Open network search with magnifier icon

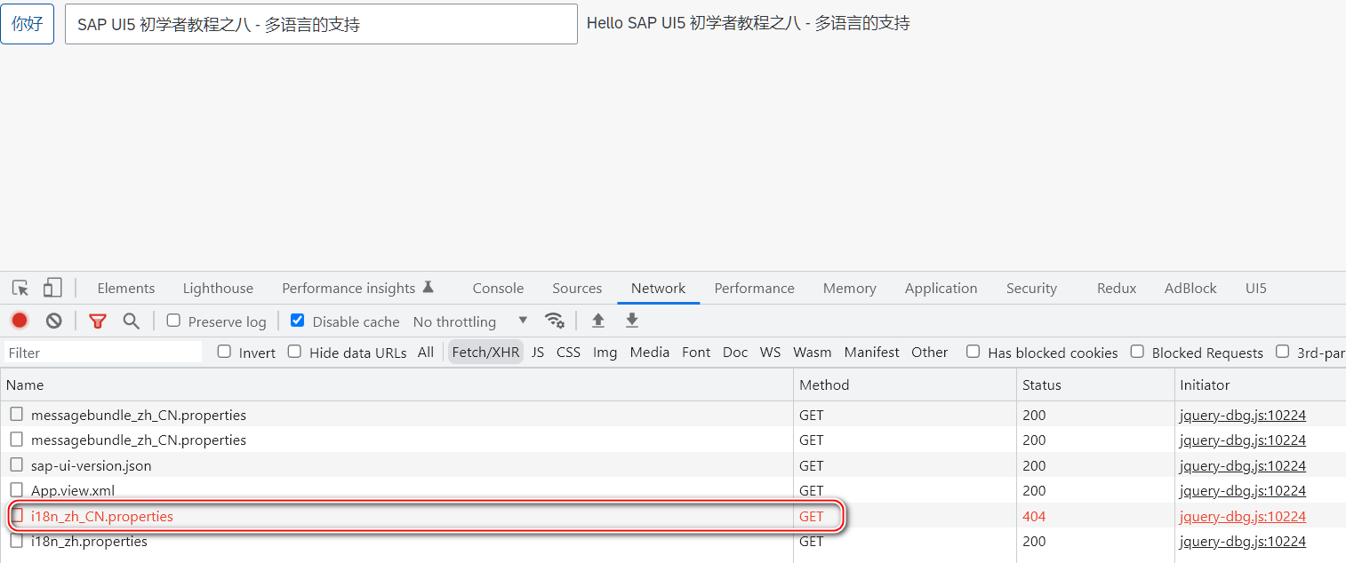[132, 321]
